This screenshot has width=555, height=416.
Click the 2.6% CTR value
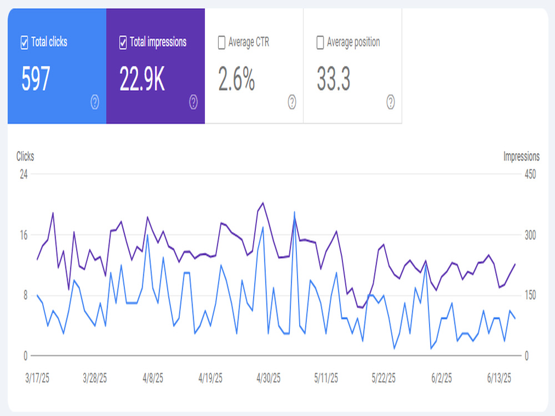(x=236, y=79)
